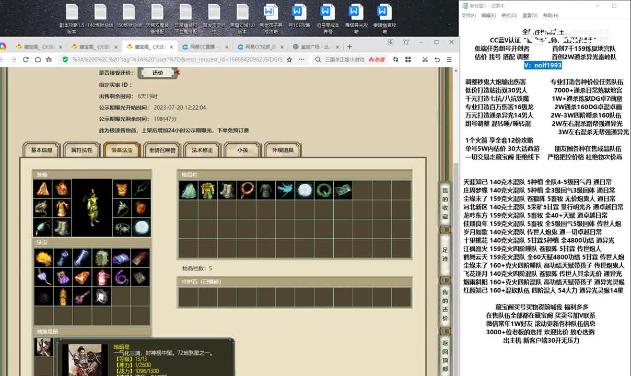Click the golden pagoda 法宝 icon
The image size is (631, 376).
(x=62, y=296)
